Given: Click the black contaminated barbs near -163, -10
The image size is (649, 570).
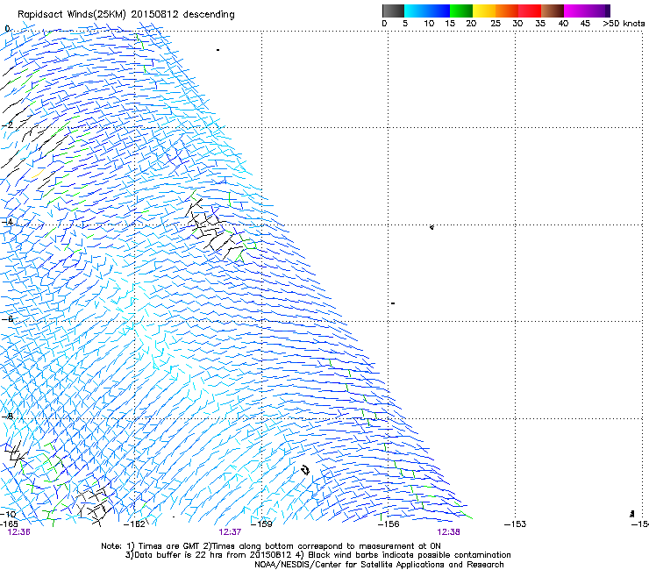Looking at the screenshot, I should tap(94, 506).
